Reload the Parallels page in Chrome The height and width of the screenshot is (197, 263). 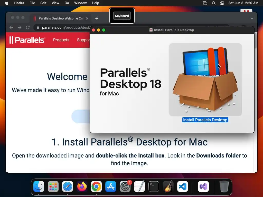(x=28, y=27)
